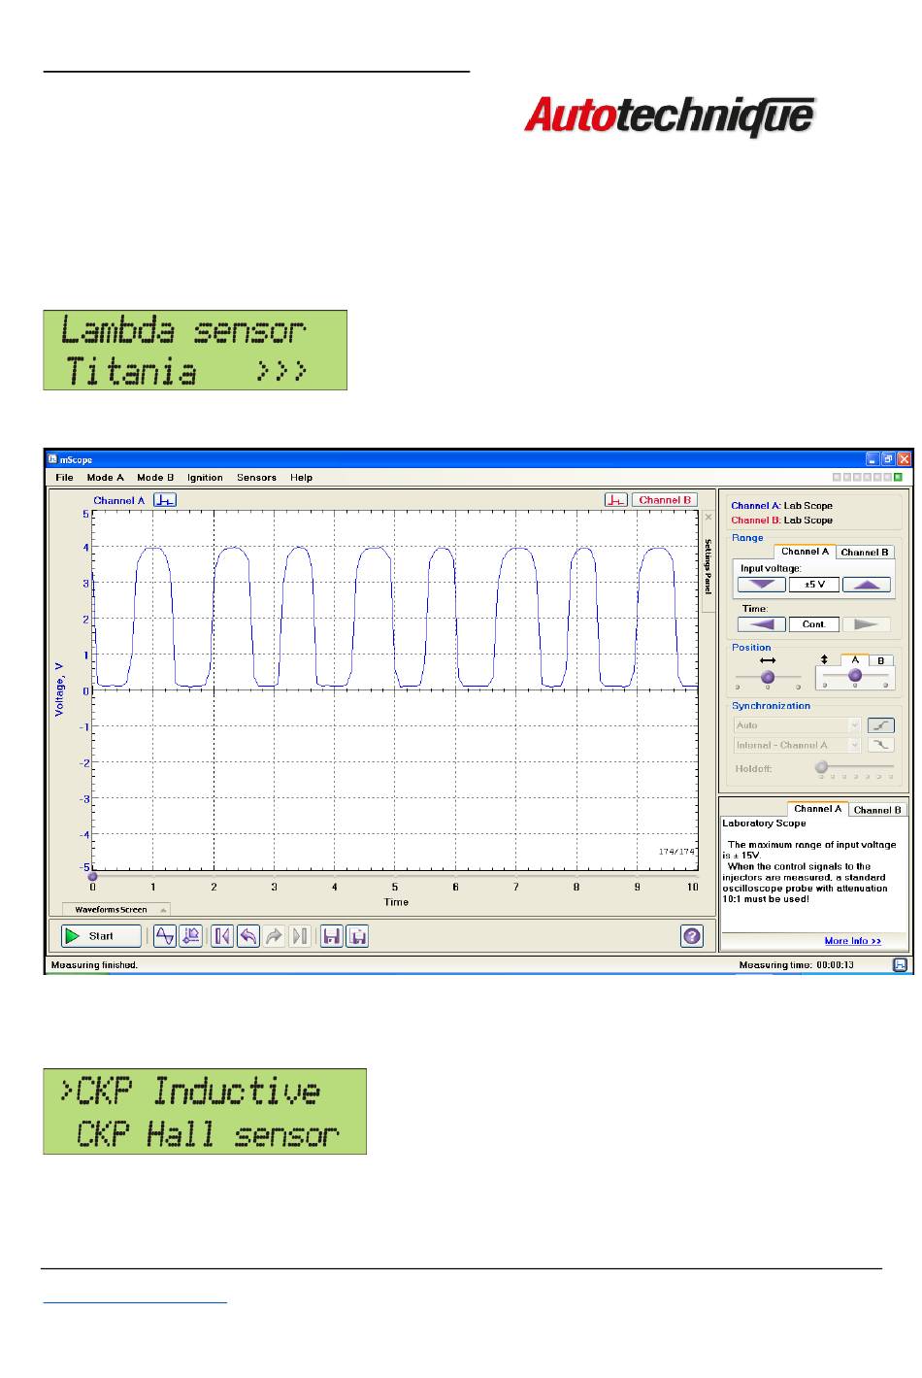Click the Cont. time value field
This screenshot has width=922, height=1378.
[814, 624]
